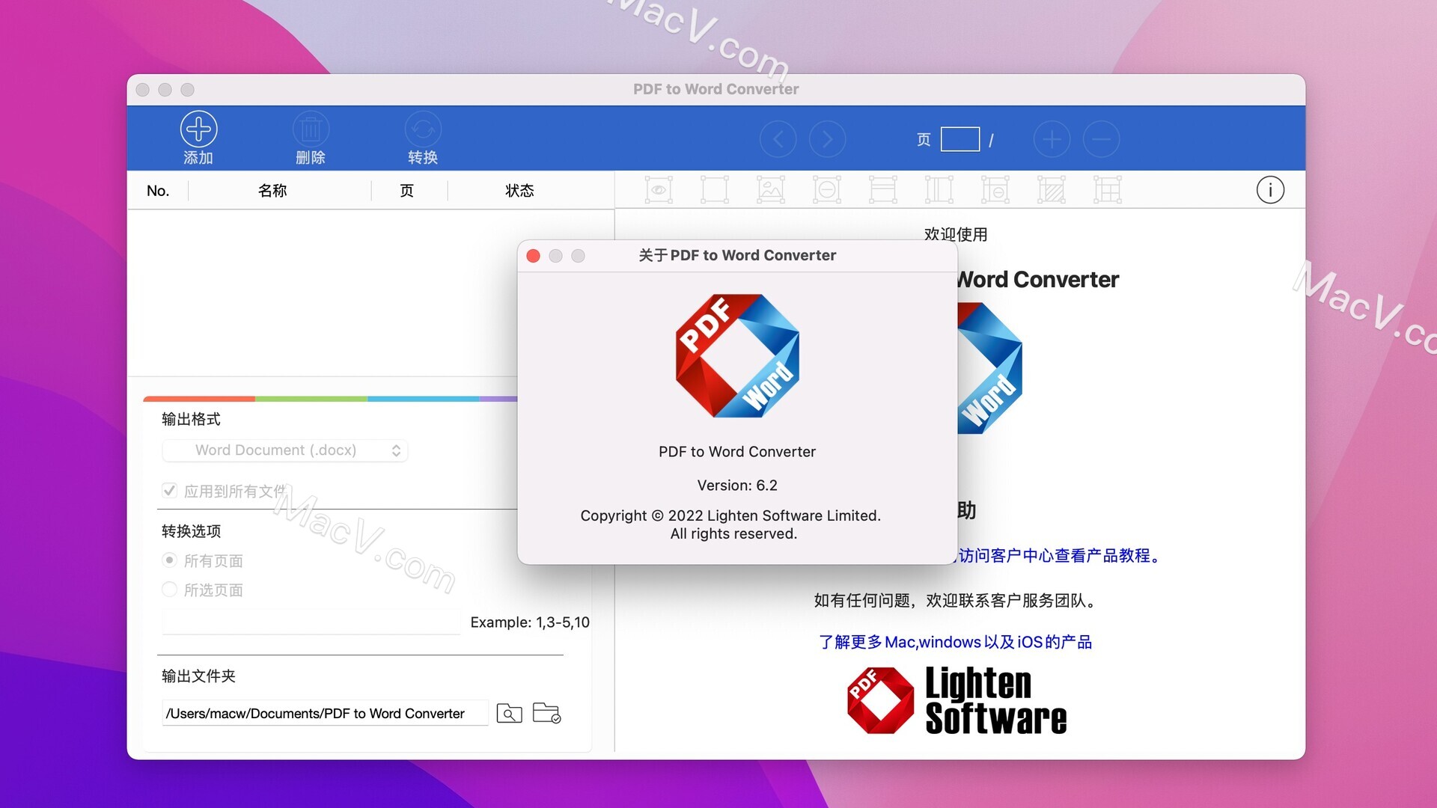The image size is (1437, 808).
Task: Click the page range input field
Action: [311, 622]
